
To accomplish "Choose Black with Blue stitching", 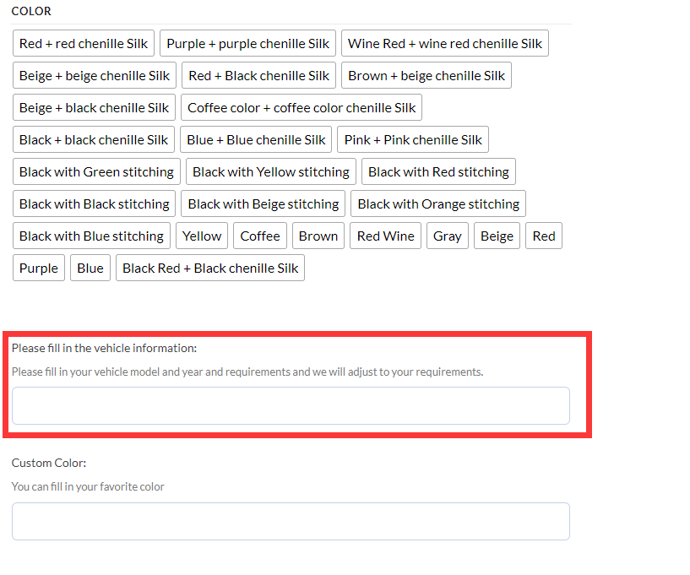I will 91,236.
